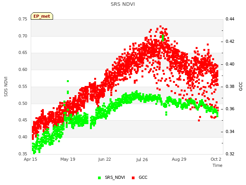246x185 pixels.
Task: Click the isolated green outlier point near May 19
Action: pyautogui.click(x=68, y=81)
